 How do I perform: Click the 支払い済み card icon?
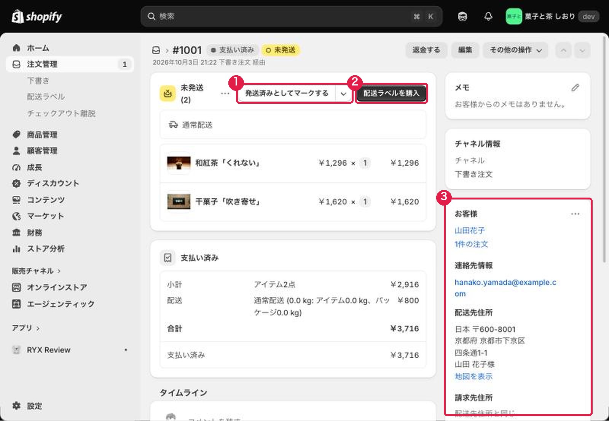pos(168,258)
